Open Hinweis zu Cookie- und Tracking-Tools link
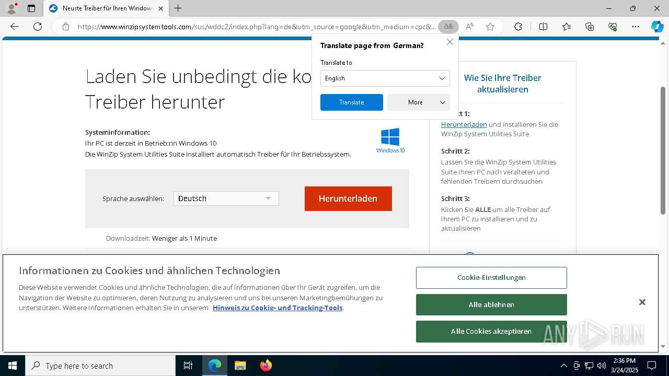This screenshot has width=669, height=376. pyautogui.click(x=278, y=308)
